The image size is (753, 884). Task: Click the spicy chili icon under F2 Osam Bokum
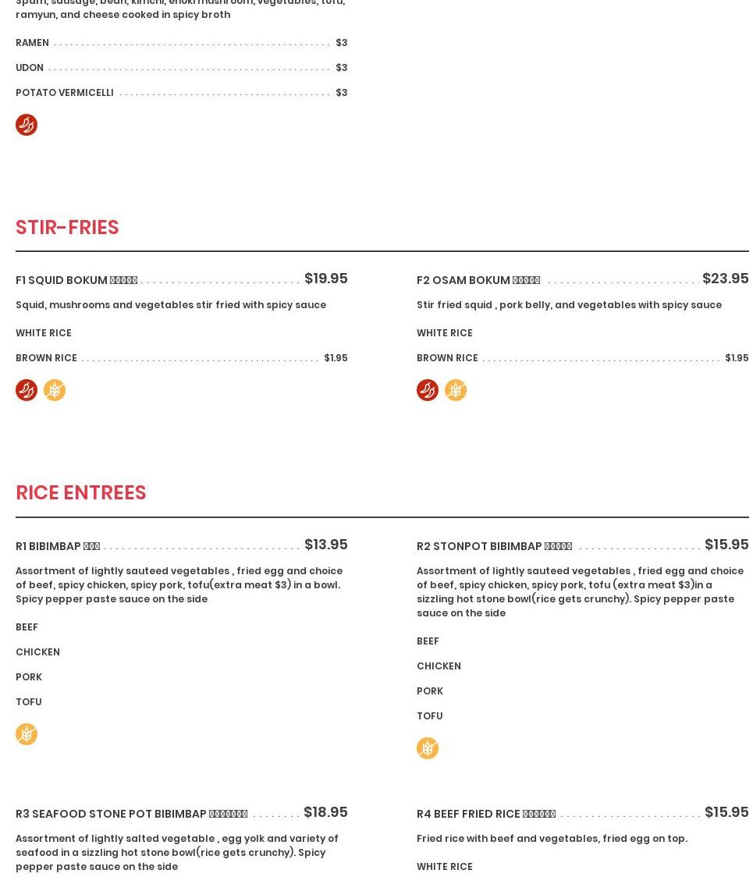click(428, 390)
